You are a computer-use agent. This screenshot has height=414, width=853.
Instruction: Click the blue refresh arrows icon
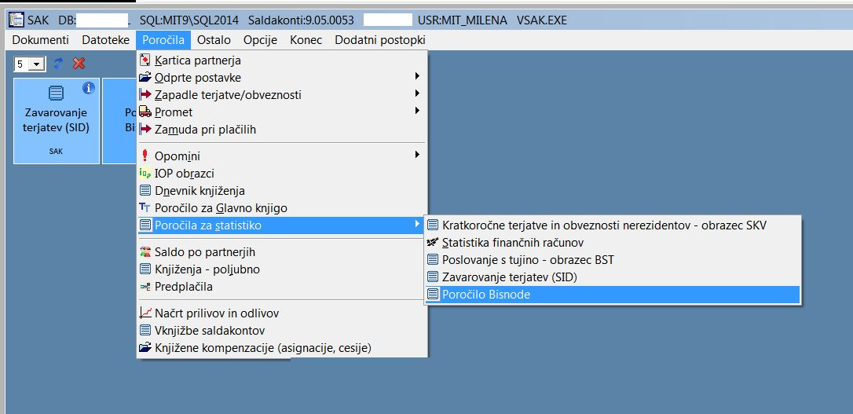point(58,64)
